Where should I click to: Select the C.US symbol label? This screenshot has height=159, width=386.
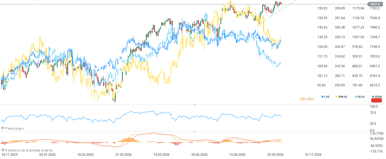327,97
